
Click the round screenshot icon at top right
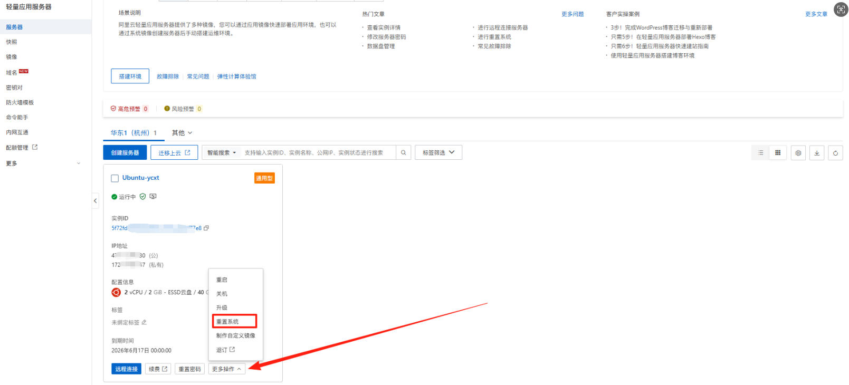point(841,9)
